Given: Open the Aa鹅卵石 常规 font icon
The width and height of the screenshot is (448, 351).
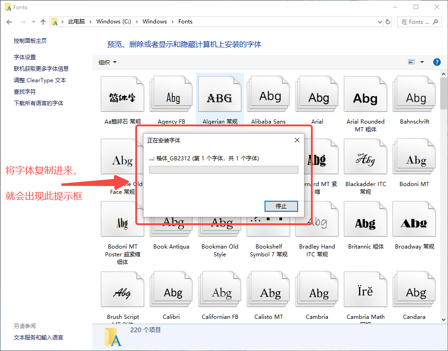Looking at the screenshot, I should (122, 94).
